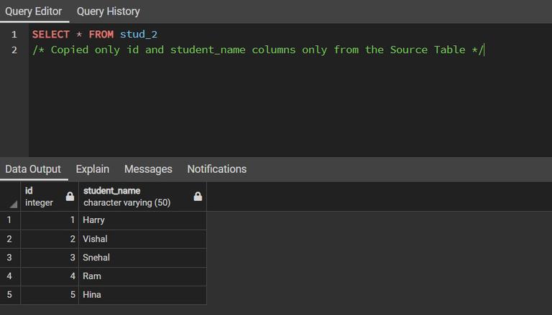Click the lock icon in id column header

[x=70, y=197]
